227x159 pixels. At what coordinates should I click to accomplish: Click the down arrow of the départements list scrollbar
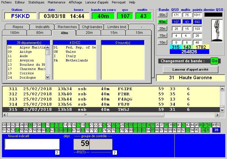48,77
